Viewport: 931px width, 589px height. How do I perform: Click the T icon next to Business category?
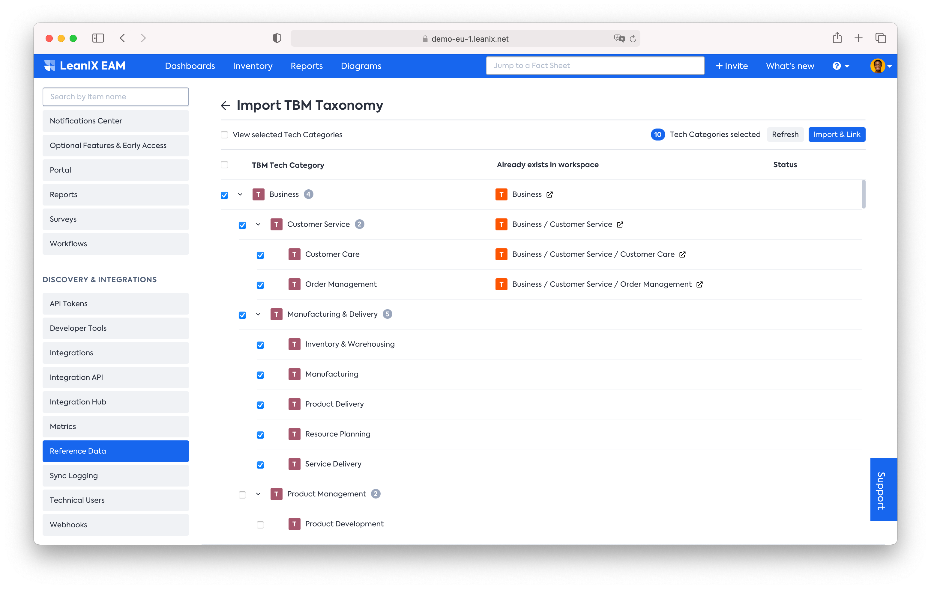click(x=258, y=194)
